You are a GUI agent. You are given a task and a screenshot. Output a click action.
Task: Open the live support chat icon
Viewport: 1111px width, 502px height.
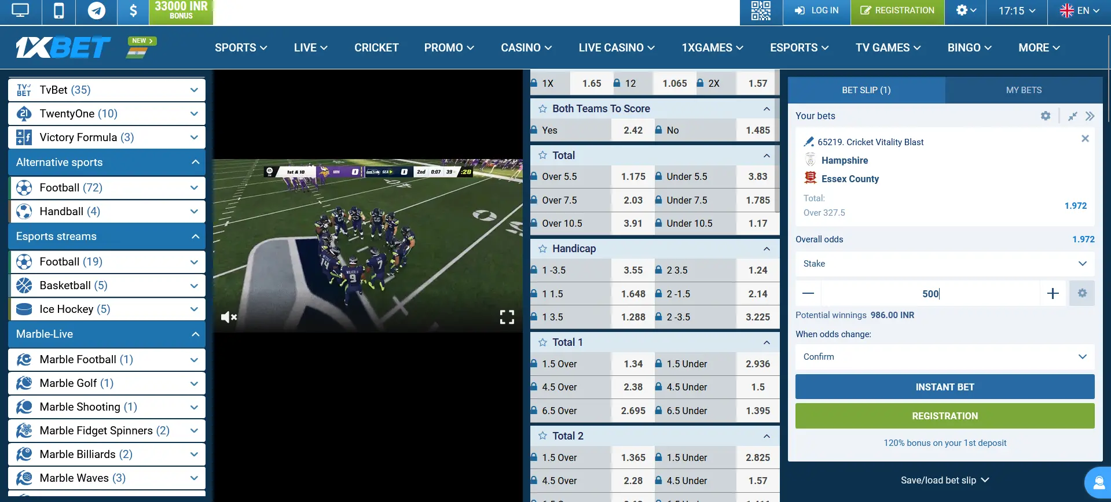click(1098, 482)
